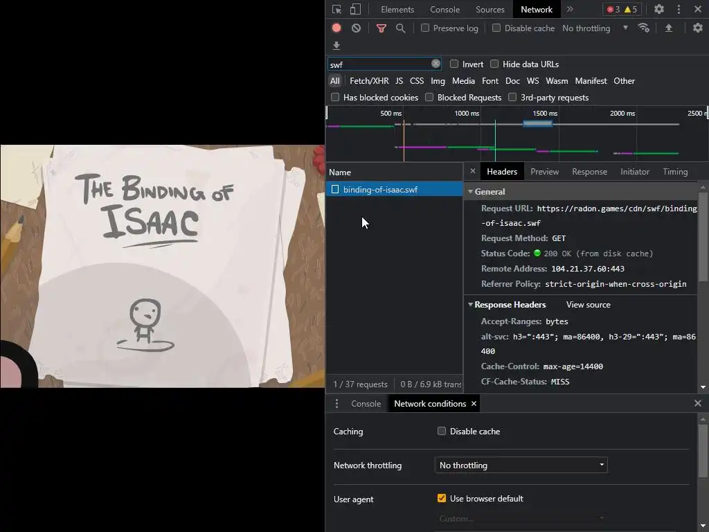
Task: Click the Import HAR file upload icon
Action: click(669, 28)
